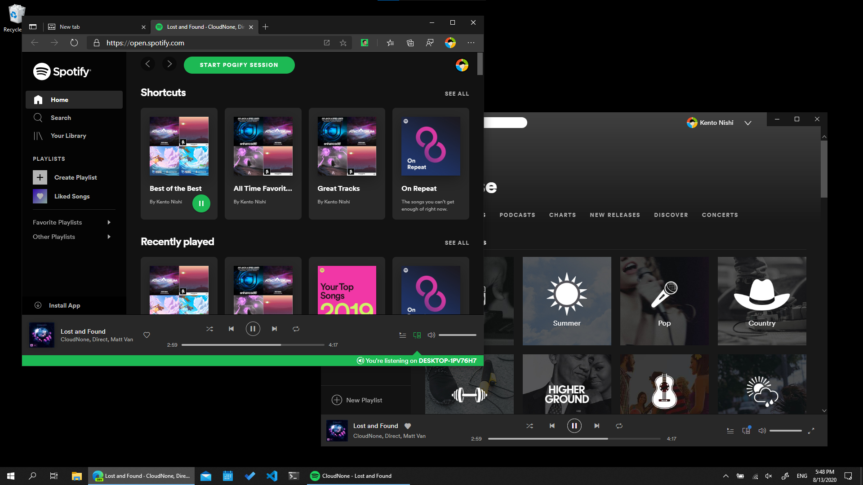This screenshot has height=485, width=863.
Task: Unlike Lost and Found in the desktop app
Action: (x=408, y=426)
